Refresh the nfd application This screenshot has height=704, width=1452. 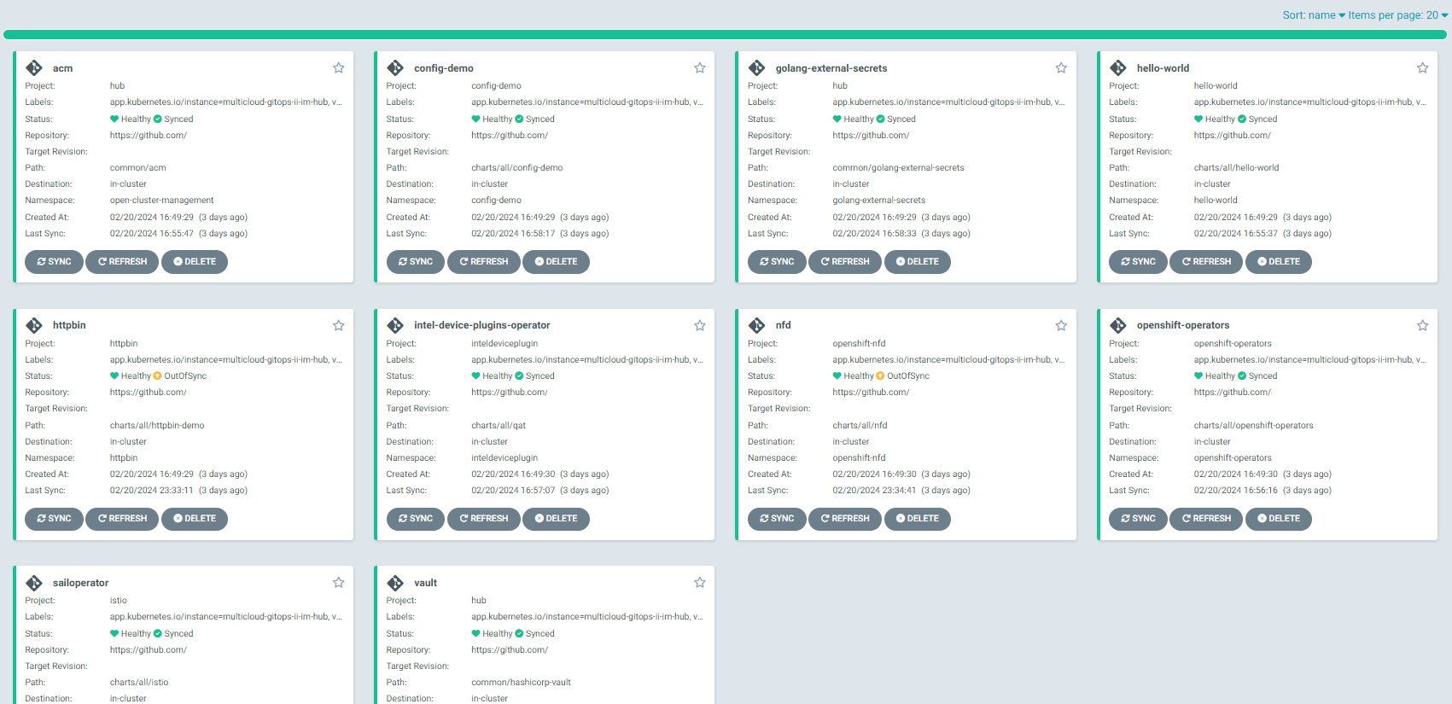(845, 519)
